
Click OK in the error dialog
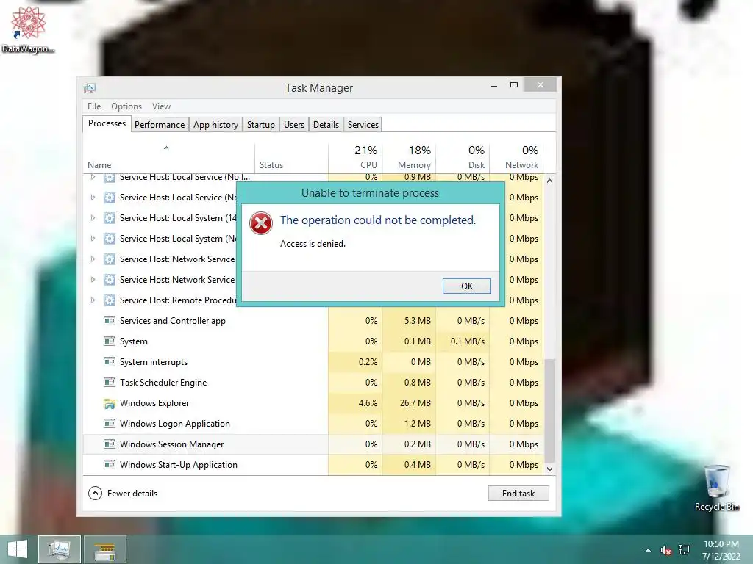pyautogui.click(x=466, y=286)
